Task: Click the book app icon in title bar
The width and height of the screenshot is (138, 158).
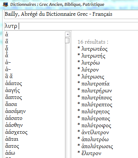Action: [6, 4]
